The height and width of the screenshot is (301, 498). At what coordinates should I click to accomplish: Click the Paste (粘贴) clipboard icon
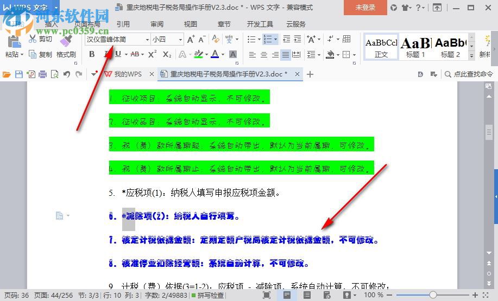coord(14,41)
